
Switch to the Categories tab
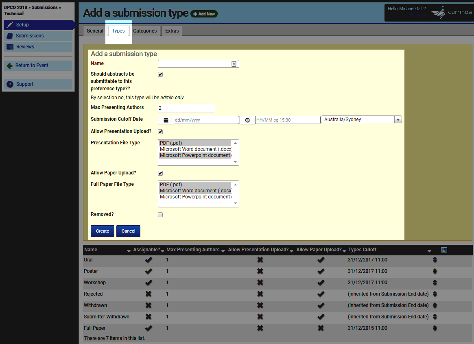(145, 31)
